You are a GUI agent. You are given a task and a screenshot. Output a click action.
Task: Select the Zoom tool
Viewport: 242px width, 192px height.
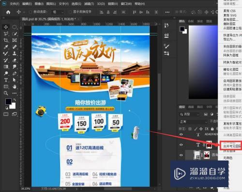click(6, 93)
